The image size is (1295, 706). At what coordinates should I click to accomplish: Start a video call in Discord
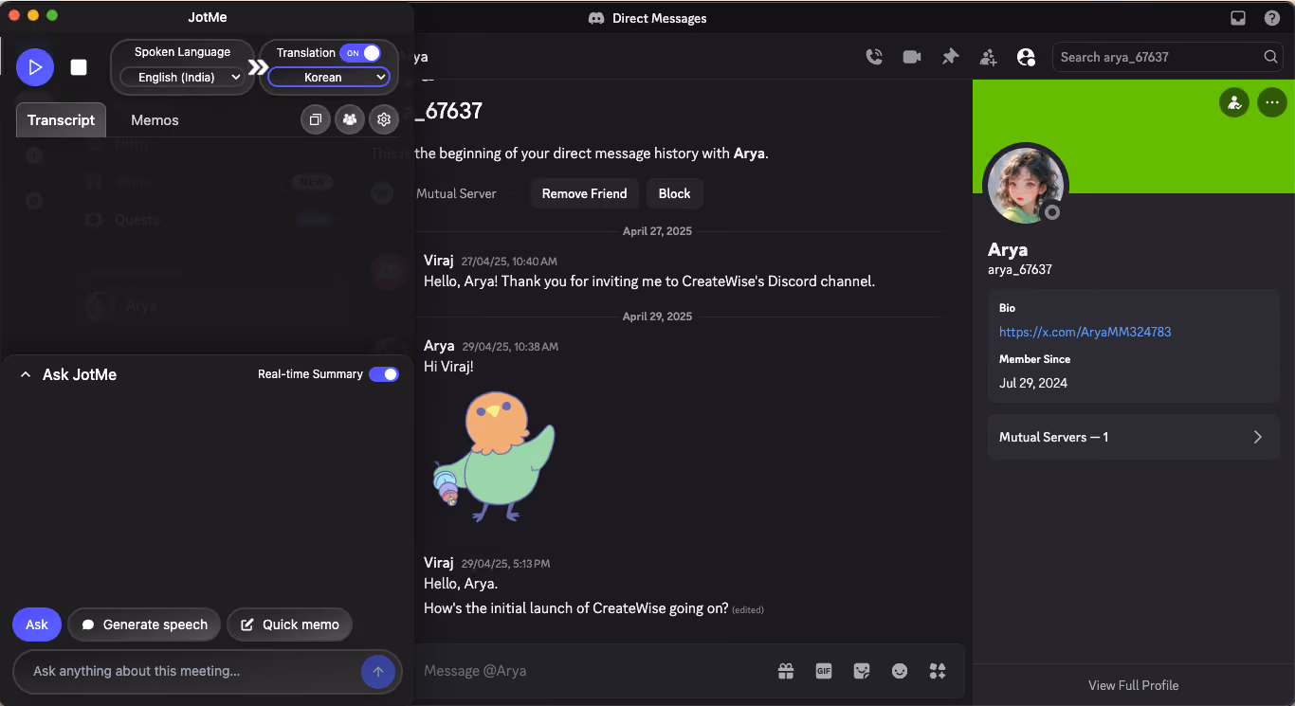pos(912,57)
